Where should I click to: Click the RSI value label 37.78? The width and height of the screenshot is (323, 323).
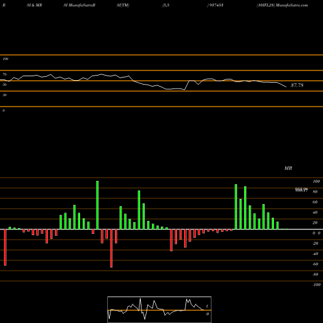coord(297,85)
